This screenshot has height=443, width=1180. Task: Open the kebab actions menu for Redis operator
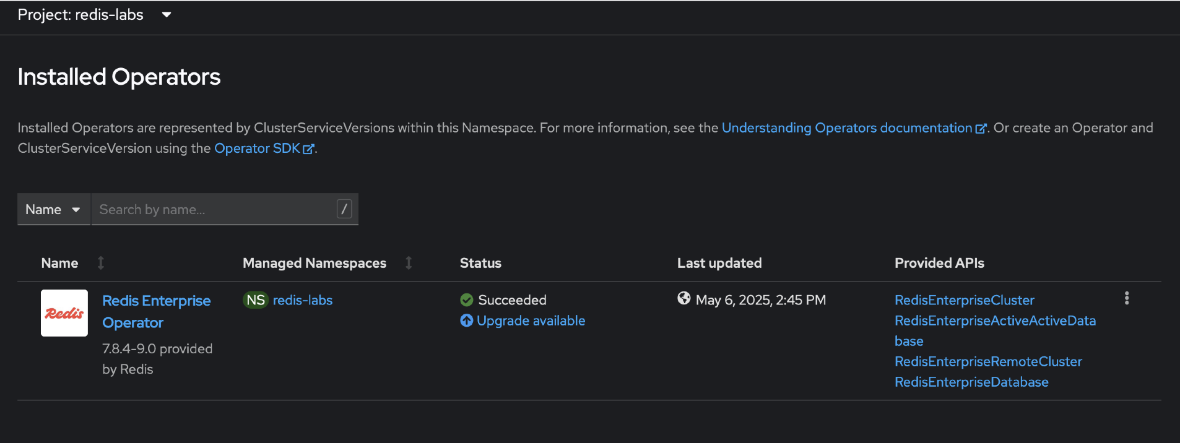(1126, 298)
